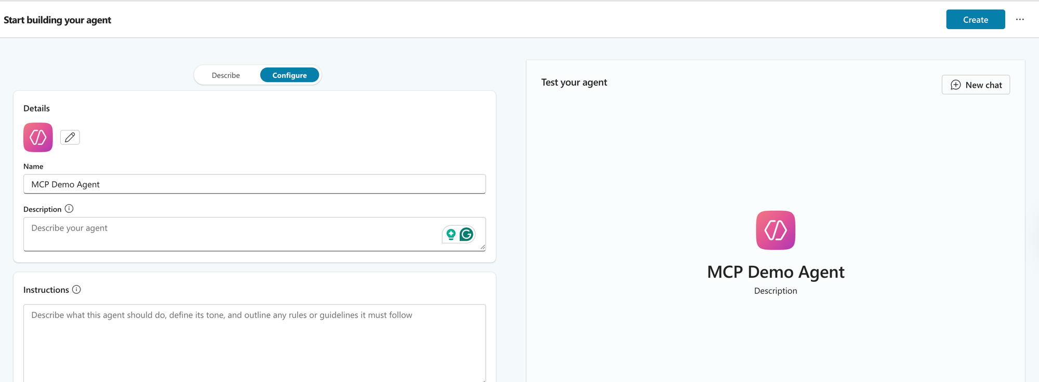Click the Name field with MCP Demo Agent

click(x=255, y=184)
